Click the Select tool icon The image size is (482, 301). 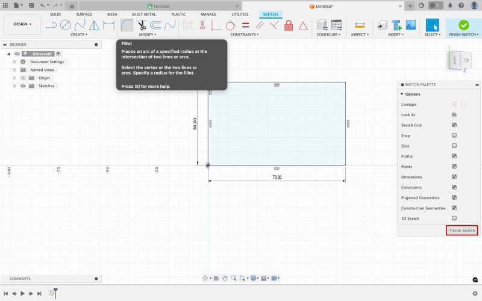[432, 25]
